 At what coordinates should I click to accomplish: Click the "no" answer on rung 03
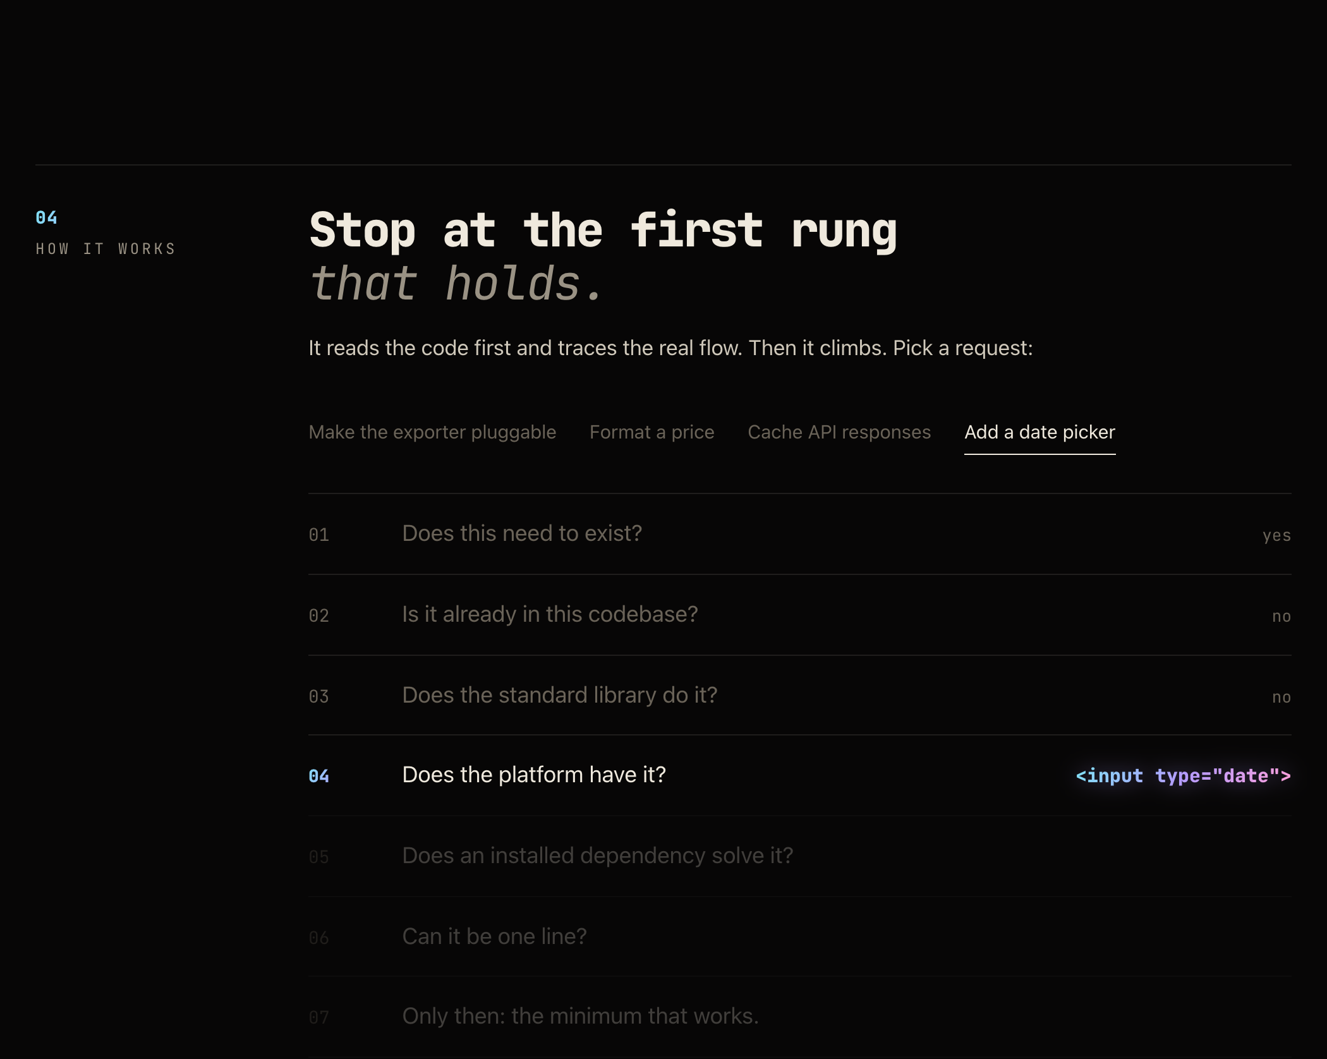[x=1282, y=697]
